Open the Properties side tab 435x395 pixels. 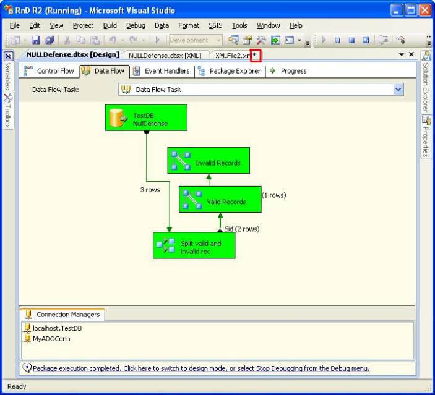point(426,137)
